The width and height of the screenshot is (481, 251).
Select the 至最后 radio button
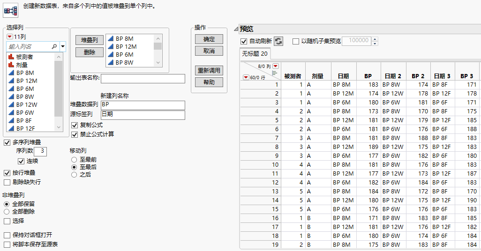pyautogui.click(x=74, y=167)
